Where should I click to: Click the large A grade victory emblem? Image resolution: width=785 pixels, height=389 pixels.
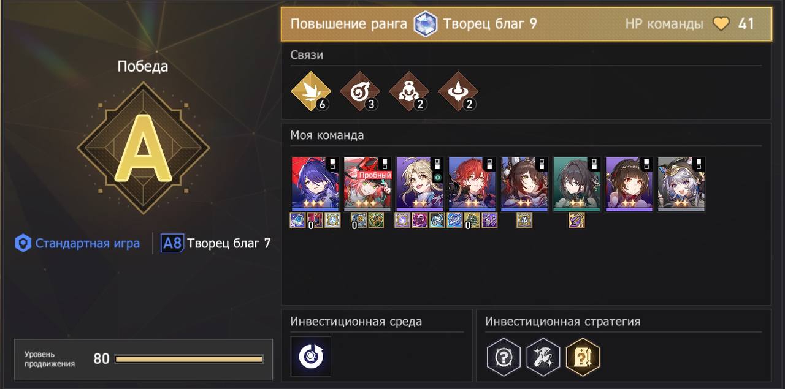pos(144,147)
